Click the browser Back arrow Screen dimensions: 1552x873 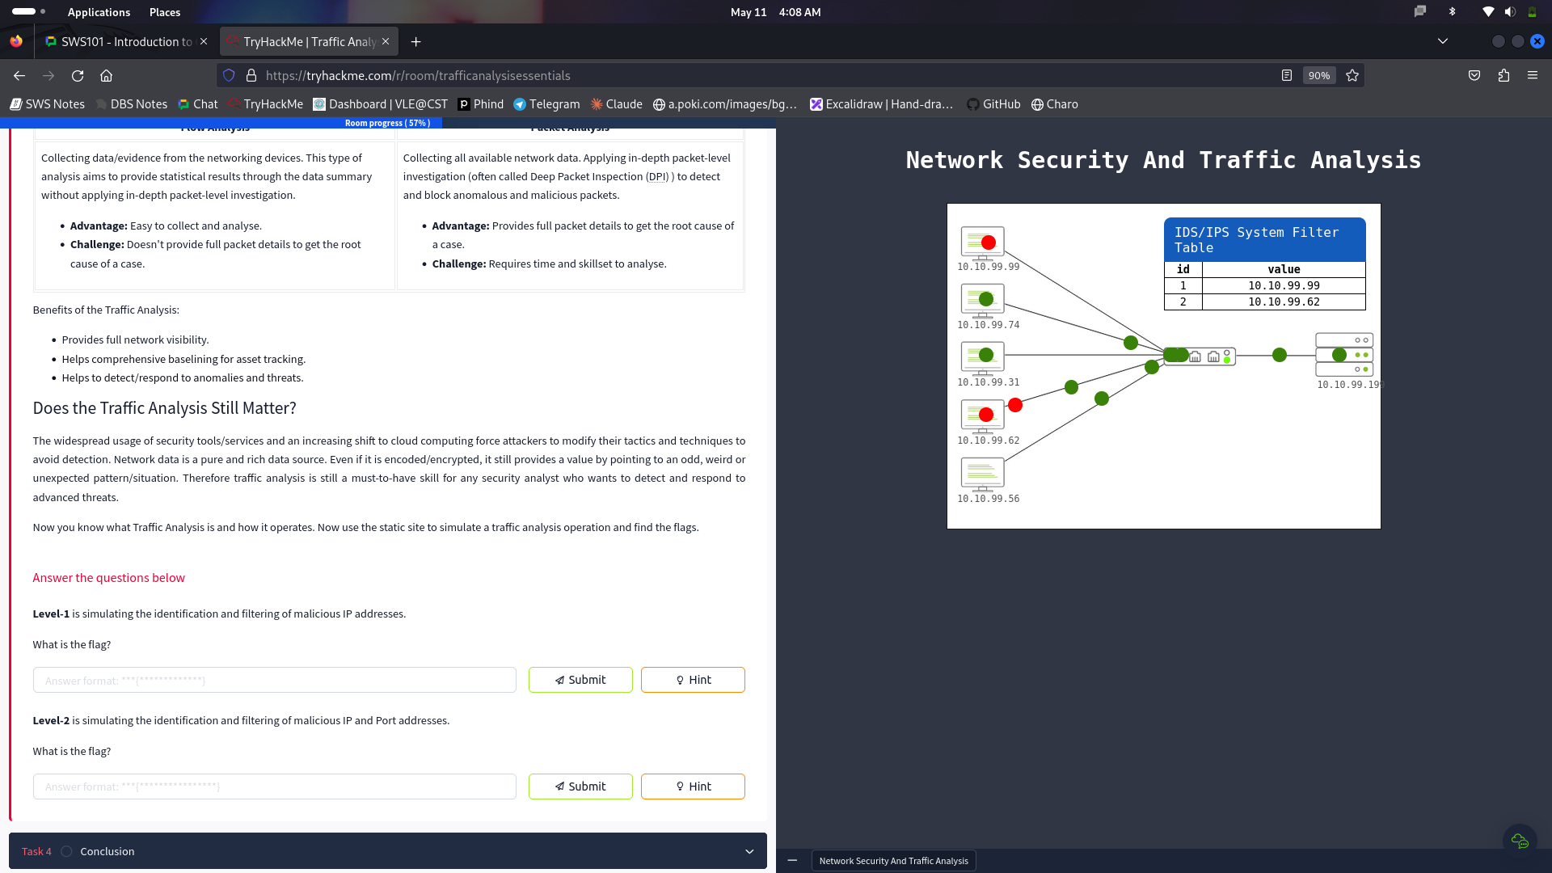(19, 75)
